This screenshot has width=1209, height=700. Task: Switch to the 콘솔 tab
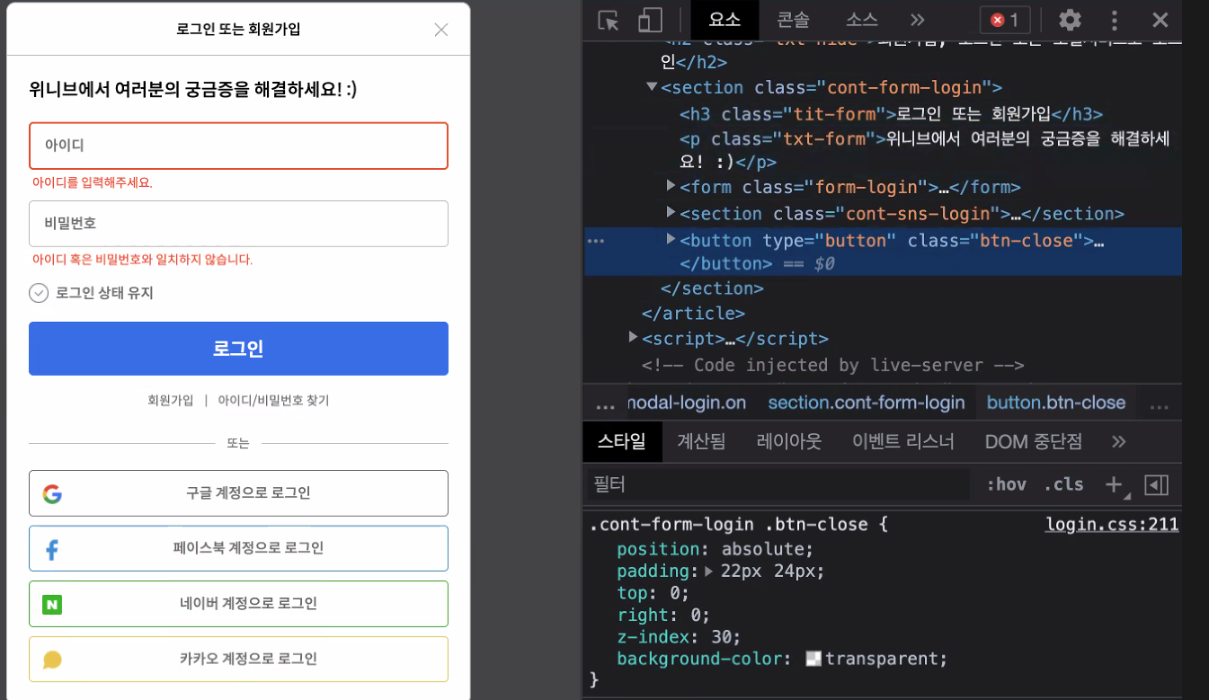pos(794,20)
